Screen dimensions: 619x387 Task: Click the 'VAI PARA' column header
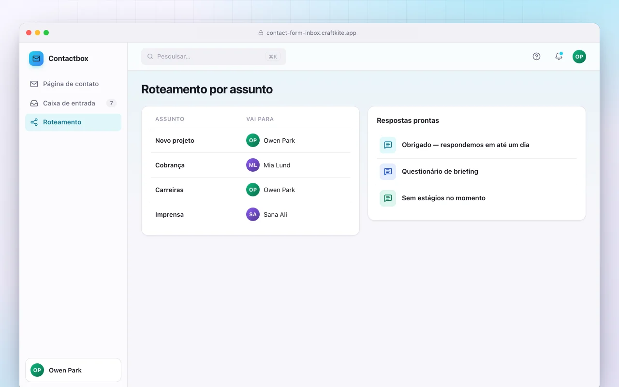pos(260,119)
